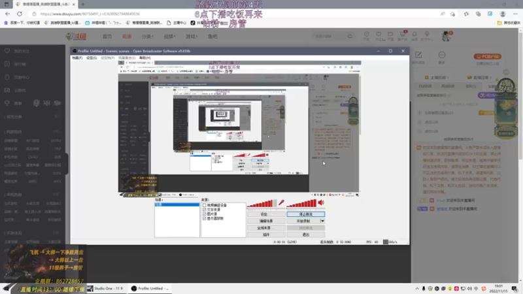Select the highlighted scene in the scenes list
This screenshot has height=294, width=523.
[177, 204]
